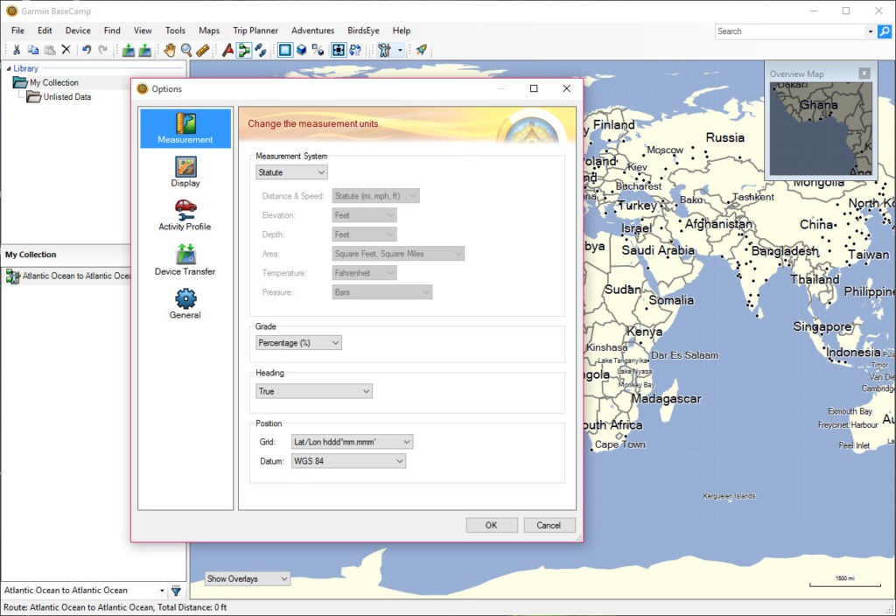Open the Datum WGS 84 dropdown
The height and width of the screenshot is (616, 896).
click(x=348, y=461)
